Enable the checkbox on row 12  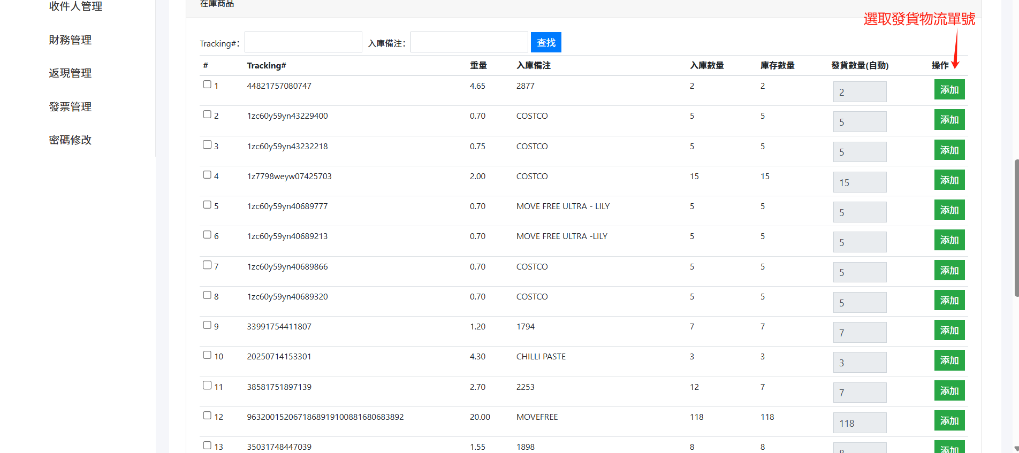[x=207, y=416]
